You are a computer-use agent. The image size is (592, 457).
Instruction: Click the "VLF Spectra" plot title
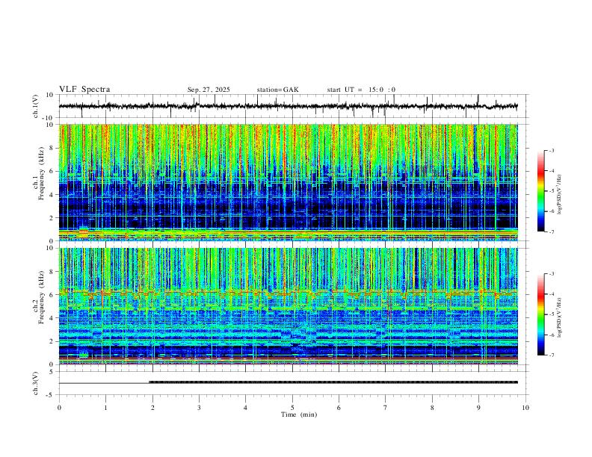(x=84, y=90)
